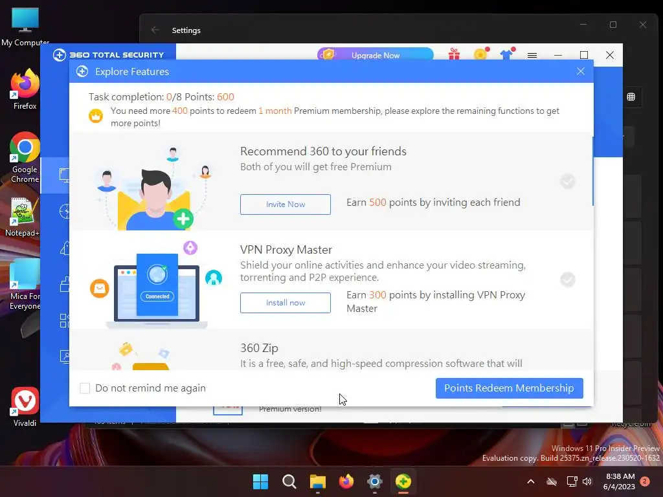Click the 360 Zip heading
Screen dimensions: 663x497
259,348
